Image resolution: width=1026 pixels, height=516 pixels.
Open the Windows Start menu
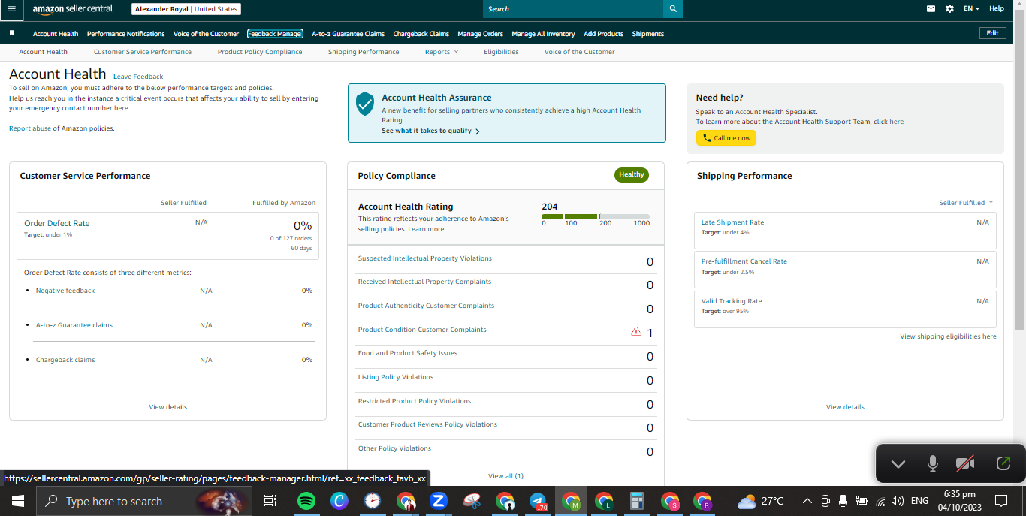[x=17, y=501]
